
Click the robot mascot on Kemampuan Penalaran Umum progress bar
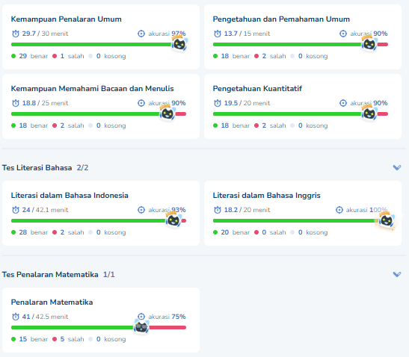click(179, 43)
